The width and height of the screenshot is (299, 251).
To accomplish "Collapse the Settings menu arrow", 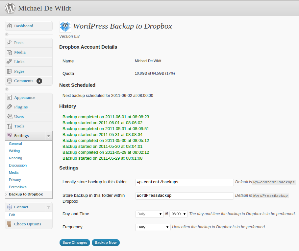I will coord(48,136).
